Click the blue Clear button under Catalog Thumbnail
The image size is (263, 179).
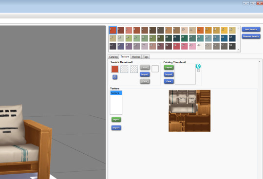click(169, 81)
